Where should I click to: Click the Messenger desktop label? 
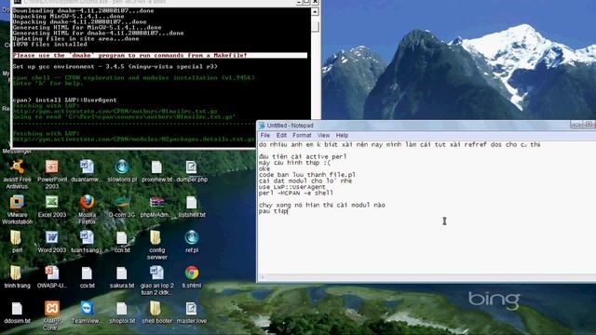coord(17,151)
